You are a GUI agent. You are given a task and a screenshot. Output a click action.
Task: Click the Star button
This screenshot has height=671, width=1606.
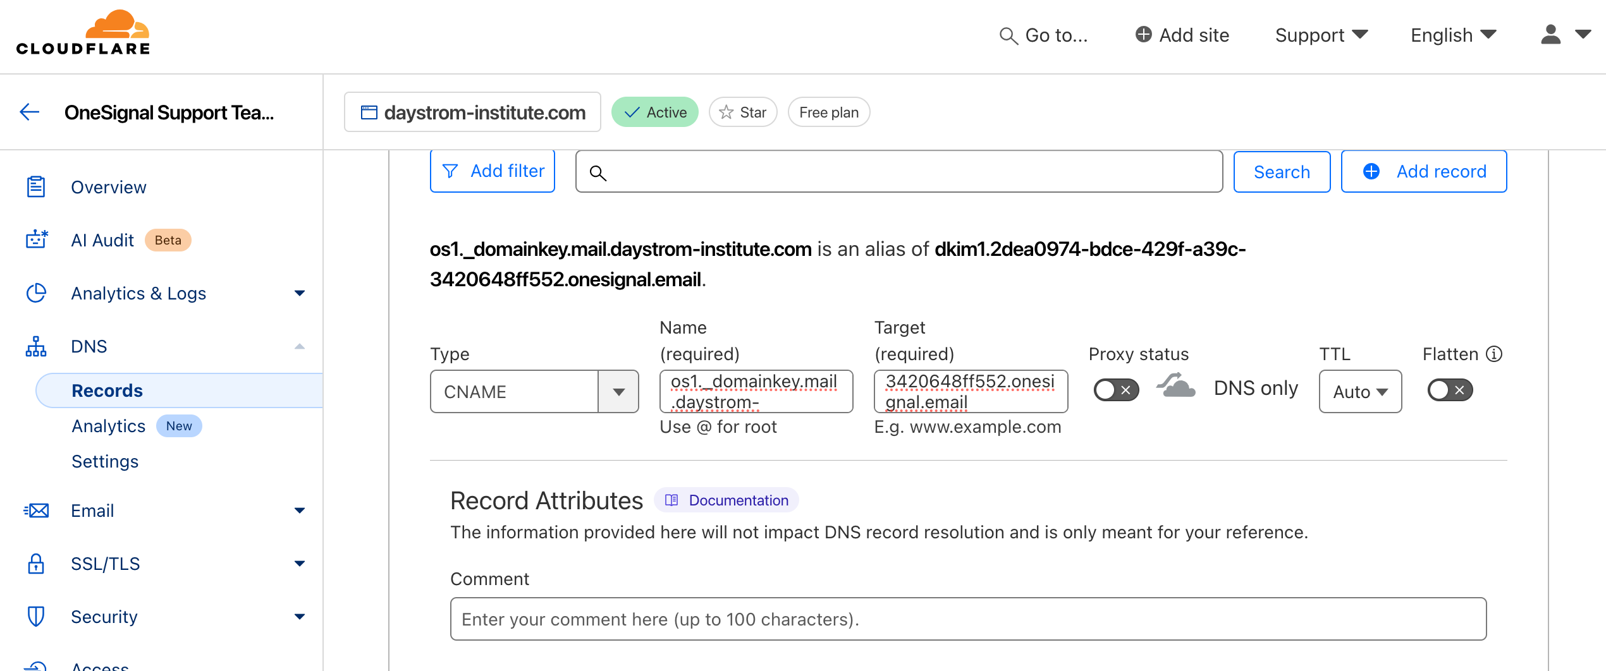point(743,112)
